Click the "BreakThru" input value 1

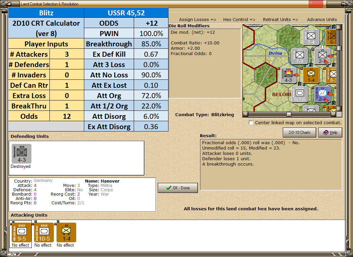67,106
